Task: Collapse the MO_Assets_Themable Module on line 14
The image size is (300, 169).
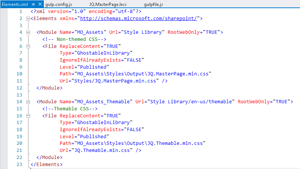Action: click(x=28, y=102)
